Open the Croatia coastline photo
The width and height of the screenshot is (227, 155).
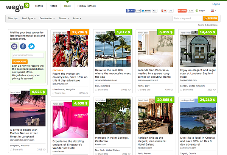(198, 116)
